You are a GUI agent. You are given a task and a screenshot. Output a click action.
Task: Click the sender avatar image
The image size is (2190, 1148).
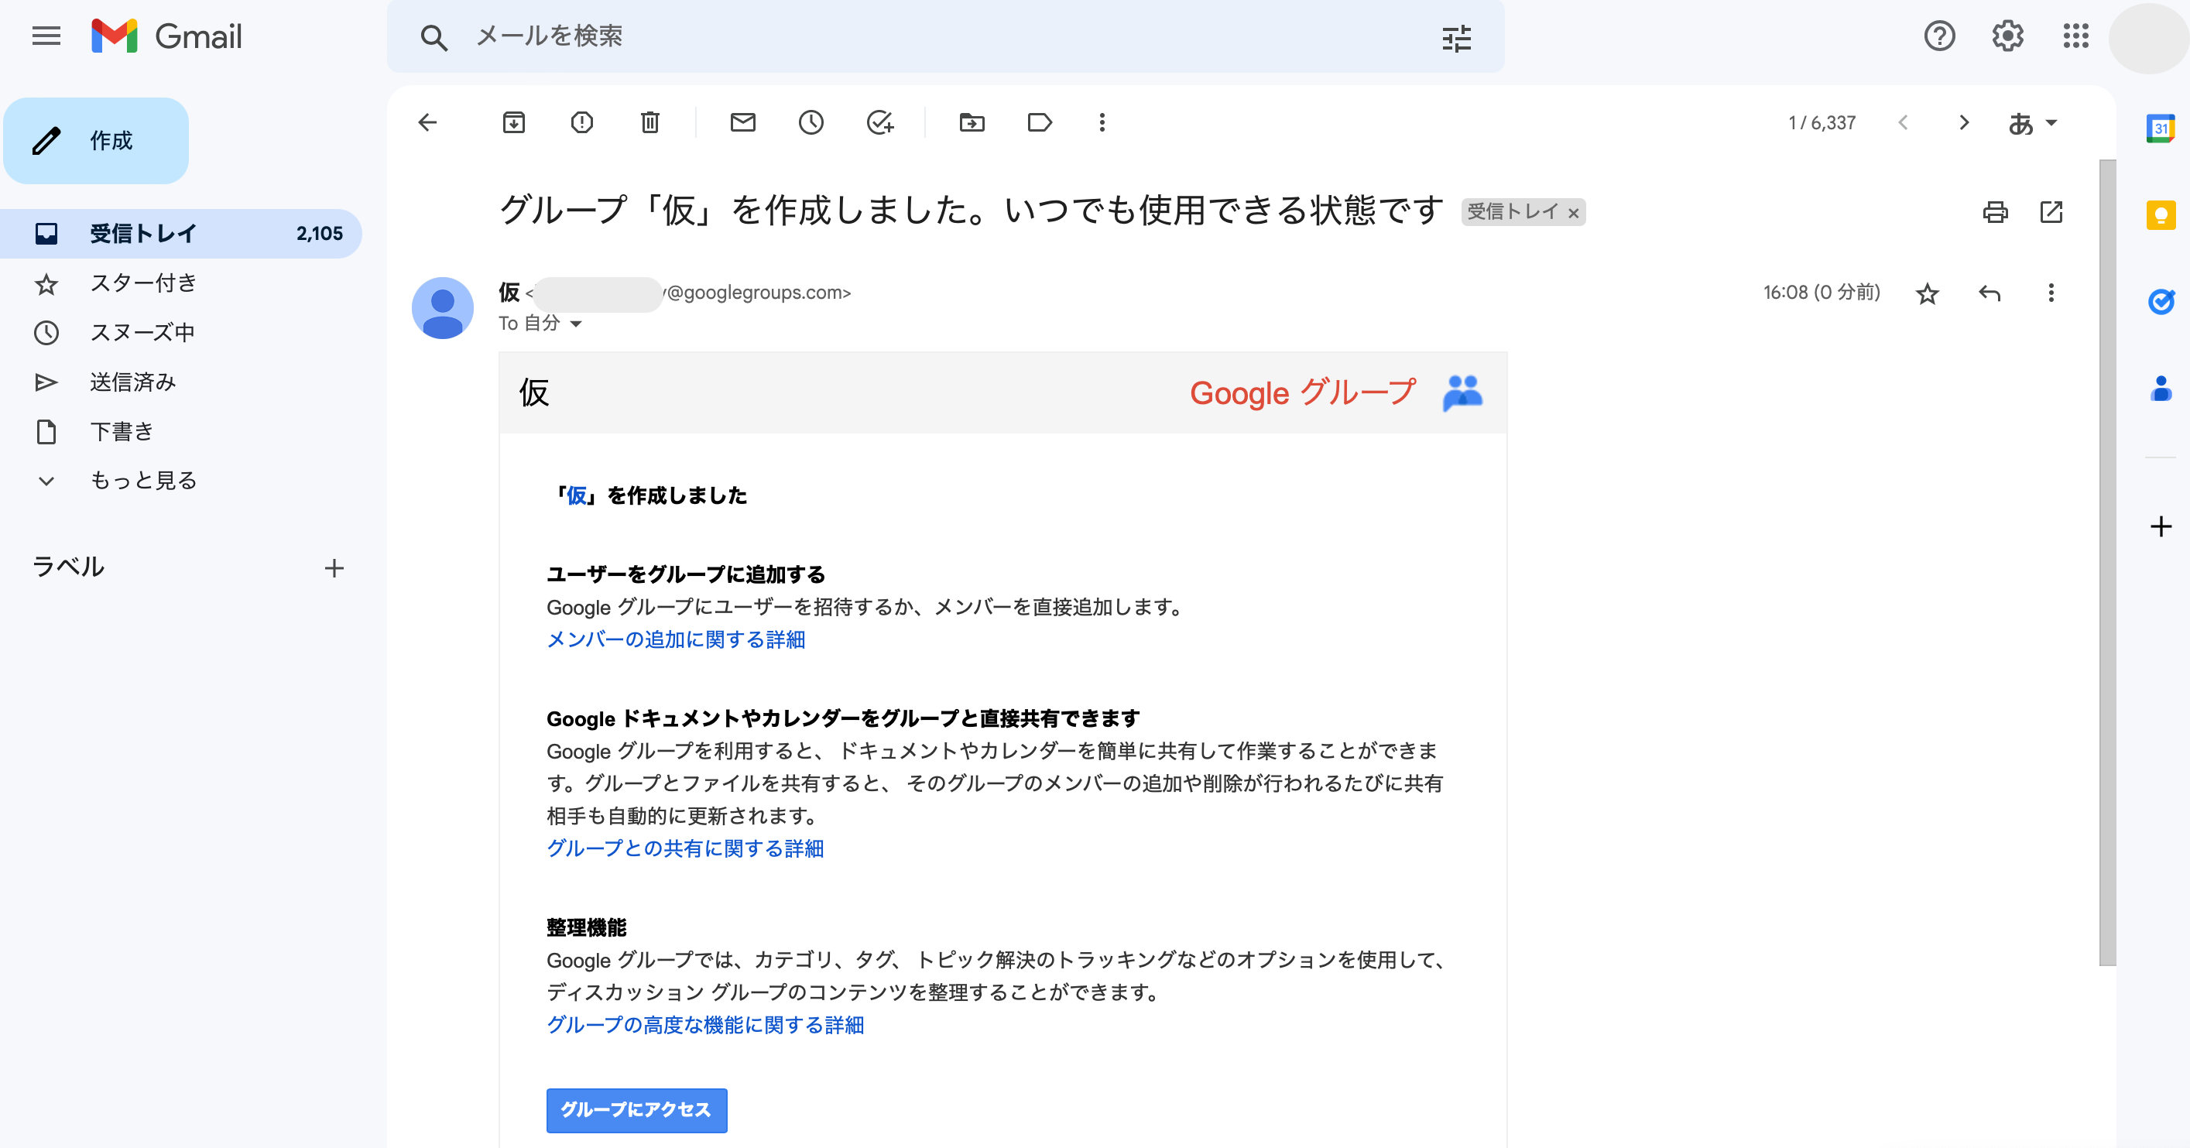[442, 308]
